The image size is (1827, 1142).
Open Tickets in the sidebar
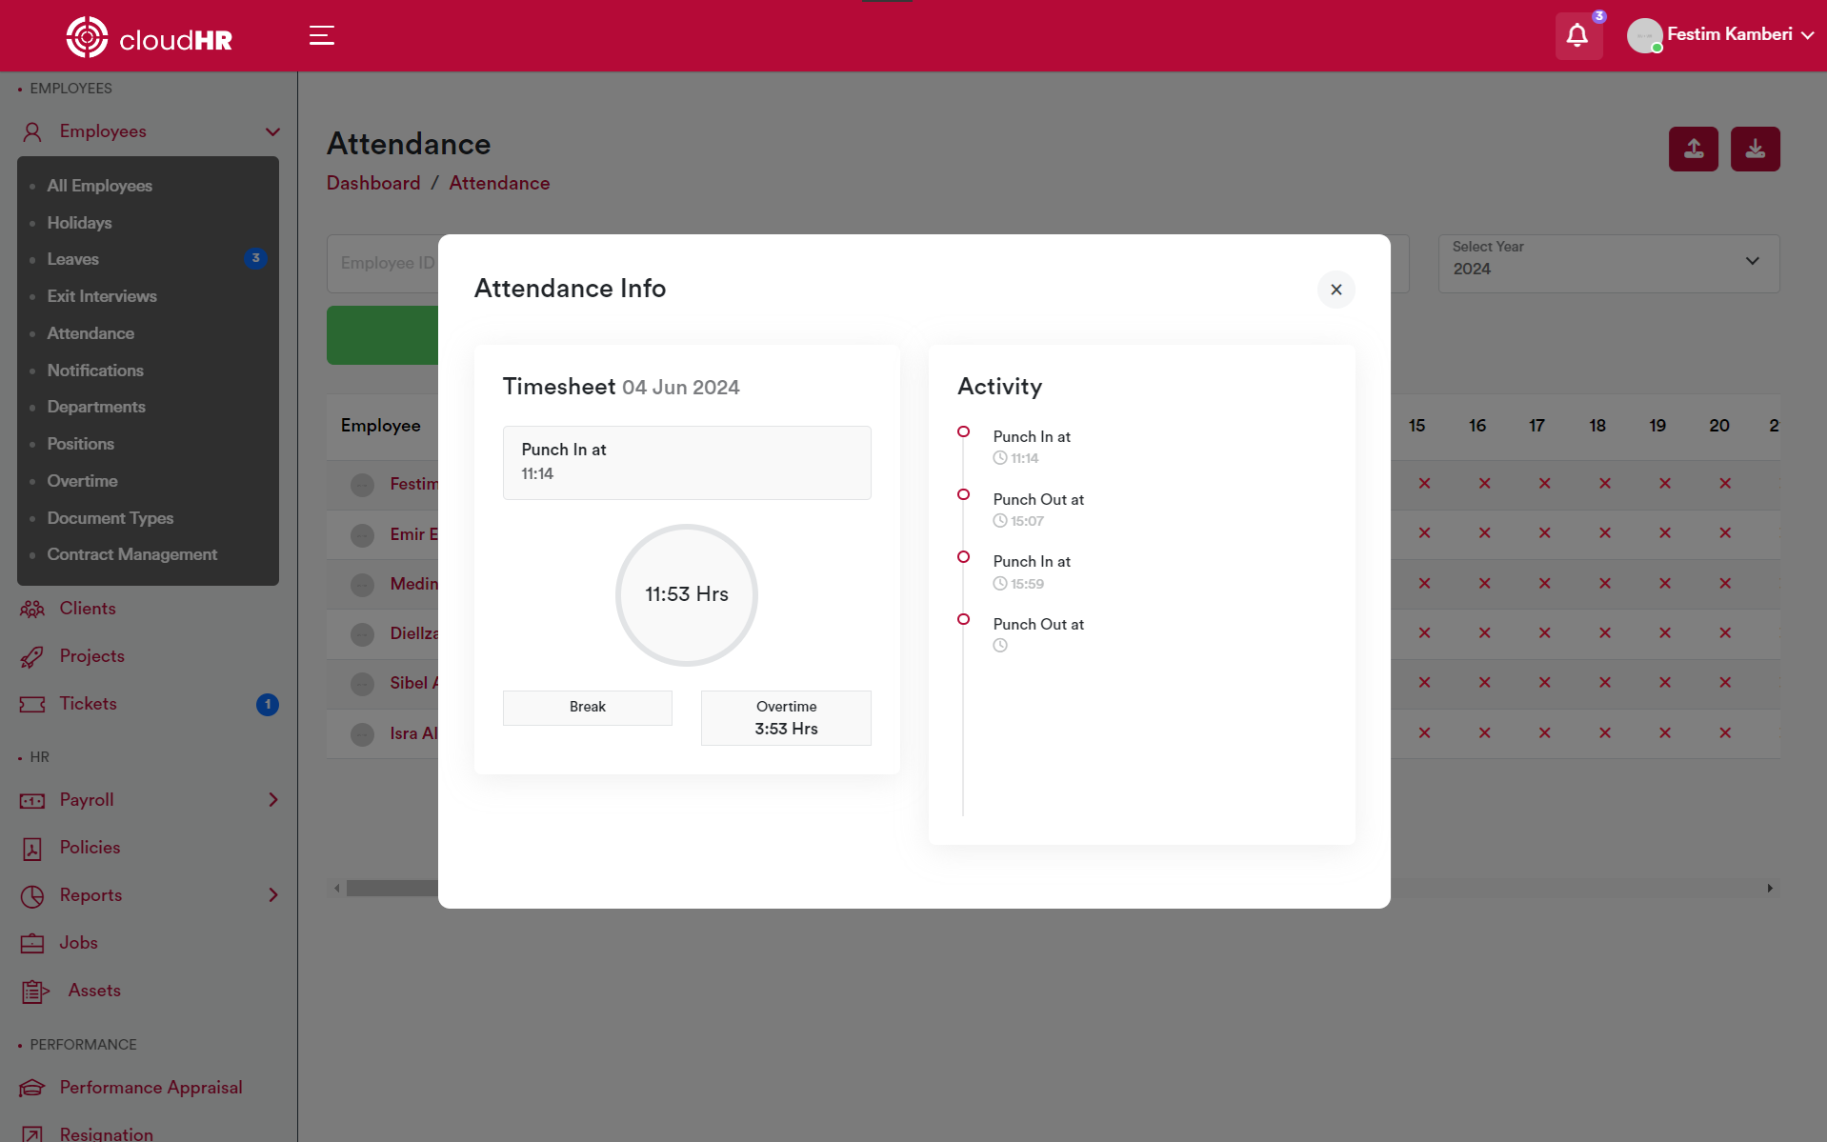(x=88, y=704)
